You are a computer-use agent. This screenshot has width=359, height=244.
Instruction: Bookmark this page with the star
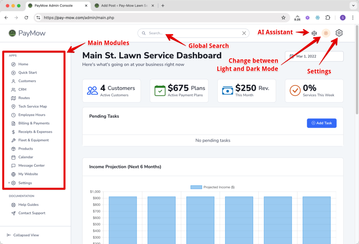click(x=283, y=18)
